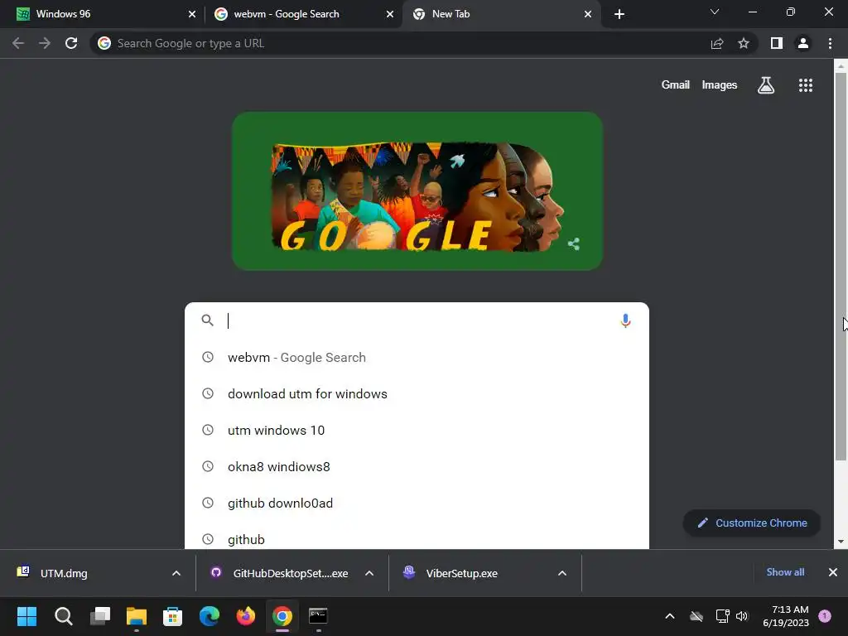Close the New Tab tab
The width and height of the screenshot is (848, 636).
click(588, 14)
